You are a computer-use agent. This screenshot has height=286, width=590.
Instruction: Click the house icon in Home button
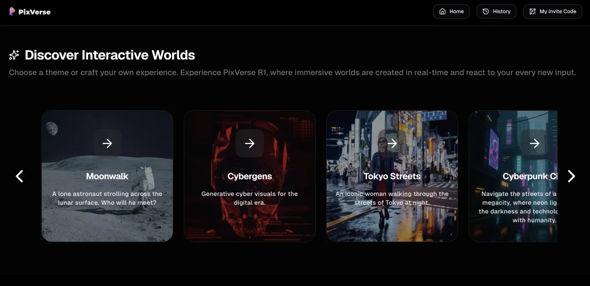point(442,11)
